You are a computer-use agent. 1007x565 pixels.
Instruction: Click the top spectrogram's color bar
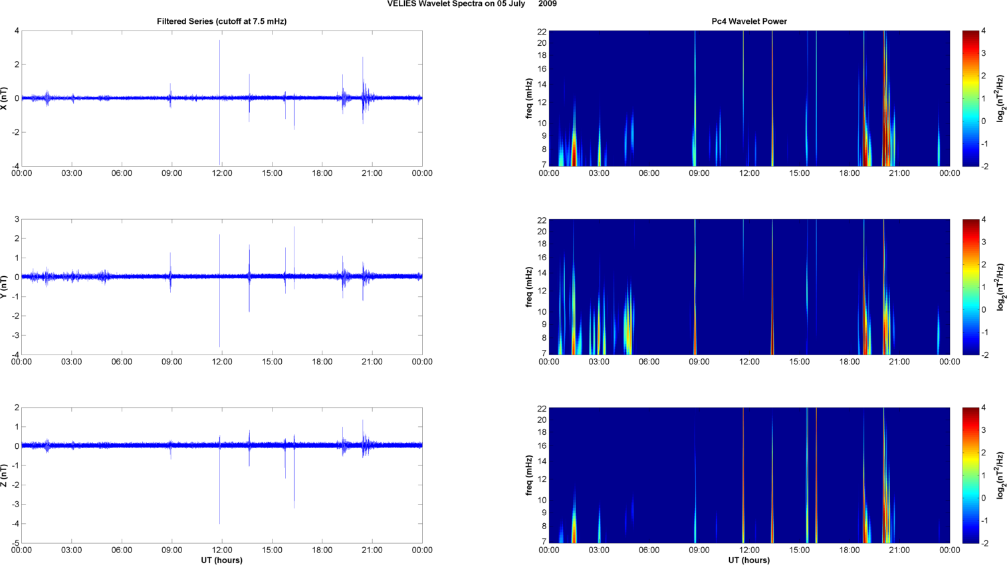[x=970, y=98]
